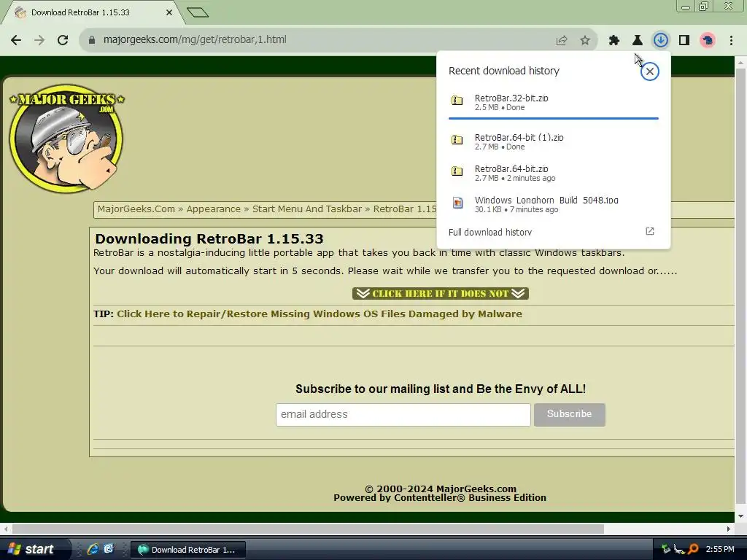This screenshot has height=560, width=747.
Task: Click the external link icon for download history
Action: point(650,231)
